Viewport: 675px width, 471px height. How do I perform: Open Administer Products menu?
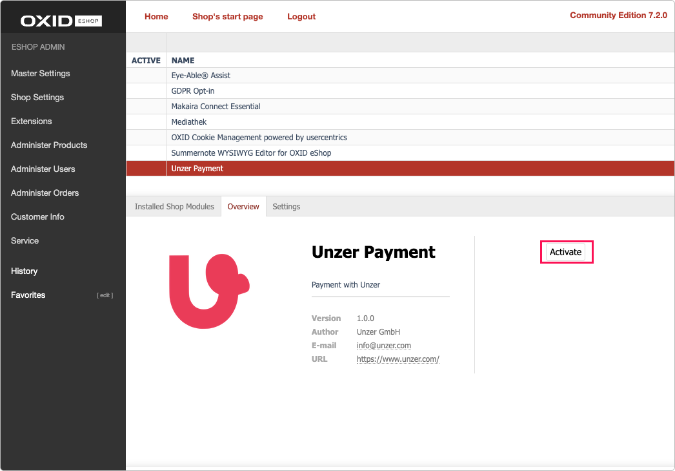pyautogui.click(x=49, y=145)
